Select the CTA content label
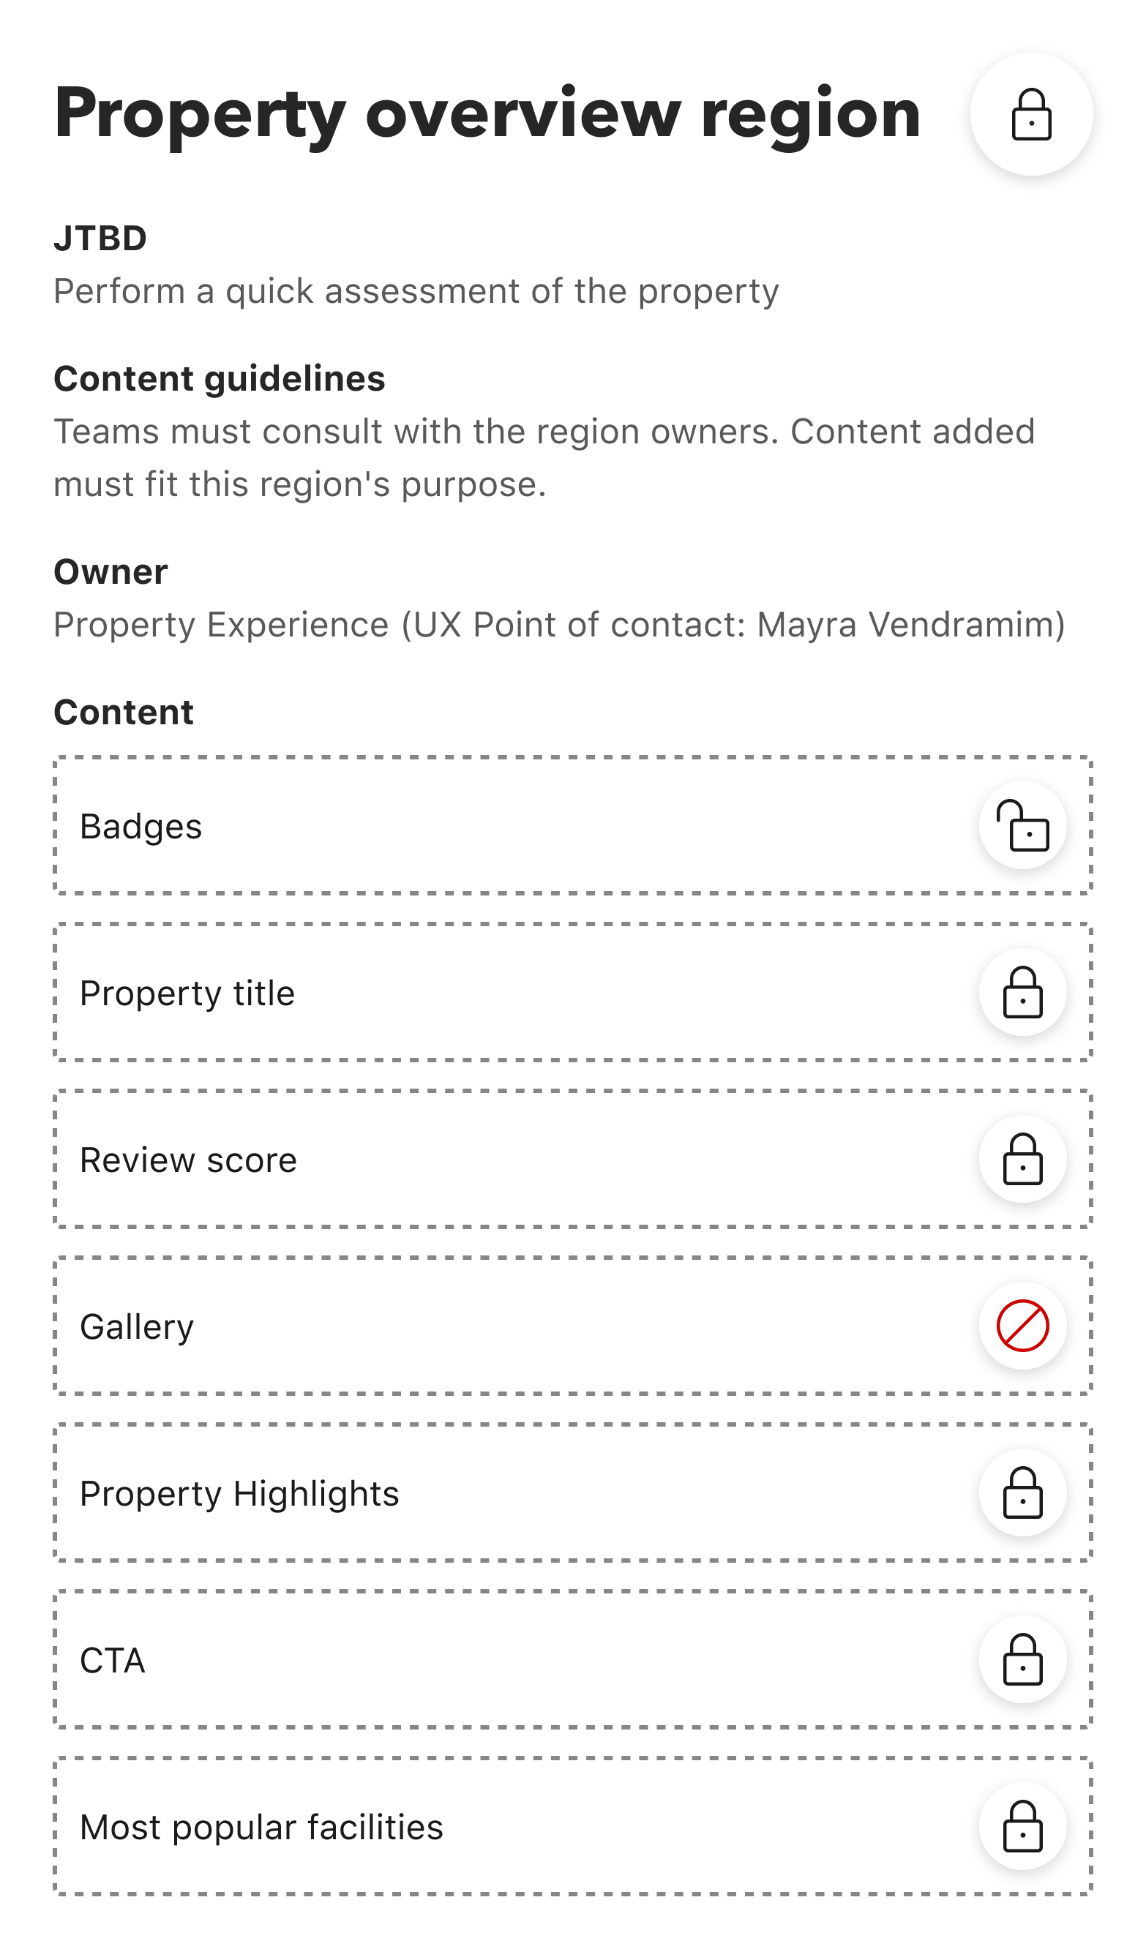The height and width of the screenshot is (1949, 1146). (113, 1661)
